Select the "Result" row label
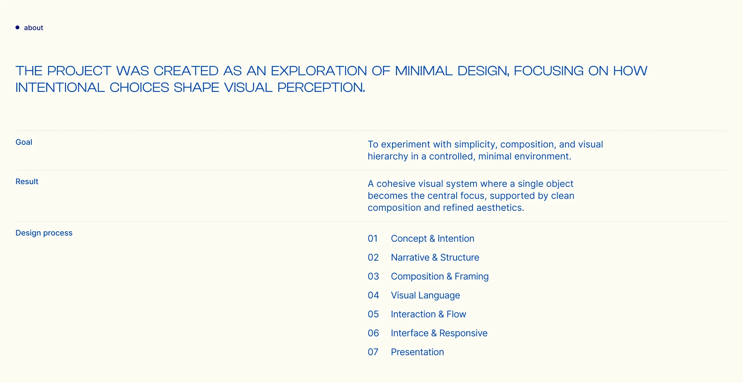743x383 pixels. [x=27, y=181]
